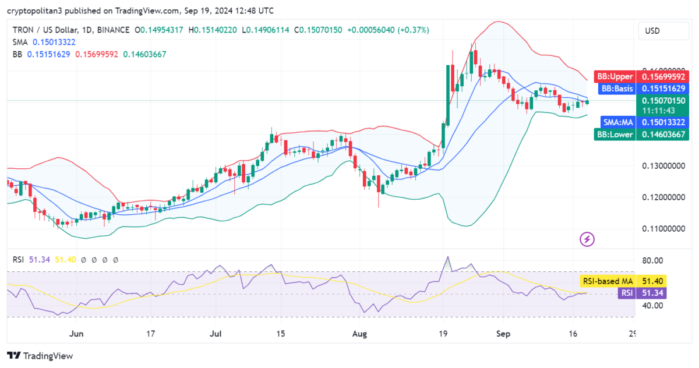The height and width of the screenshot is (368, 699).
Task: Click the BB basis value 0.15151629 in legend
Action: click(49, 54)
